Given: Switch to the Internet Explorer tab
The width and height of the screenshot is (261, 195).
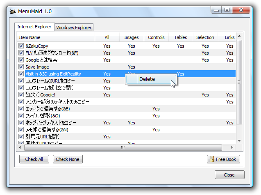Looking at the screenshot, I should (34, 27).
